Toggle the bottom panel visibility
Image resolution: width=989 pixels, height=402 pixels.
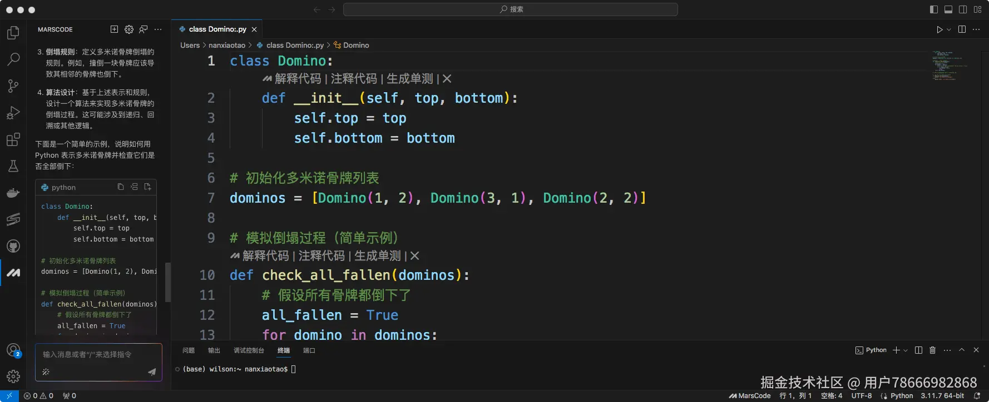pyautogui.click(x=948, y=9)
